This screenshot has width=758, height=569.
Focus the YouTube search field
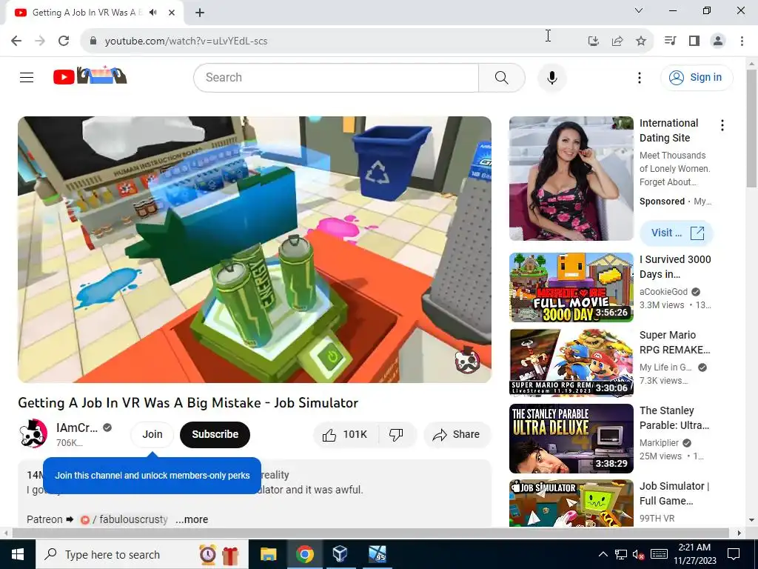tap(337, 77)
